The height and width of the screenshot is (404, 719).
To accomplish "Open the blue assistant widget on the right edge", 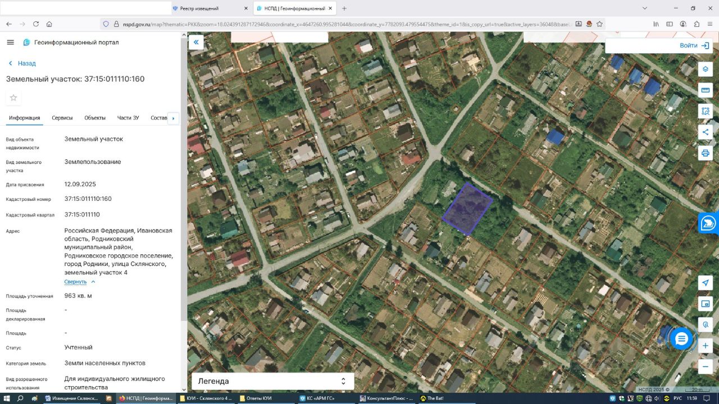I will tap(708, 223).
